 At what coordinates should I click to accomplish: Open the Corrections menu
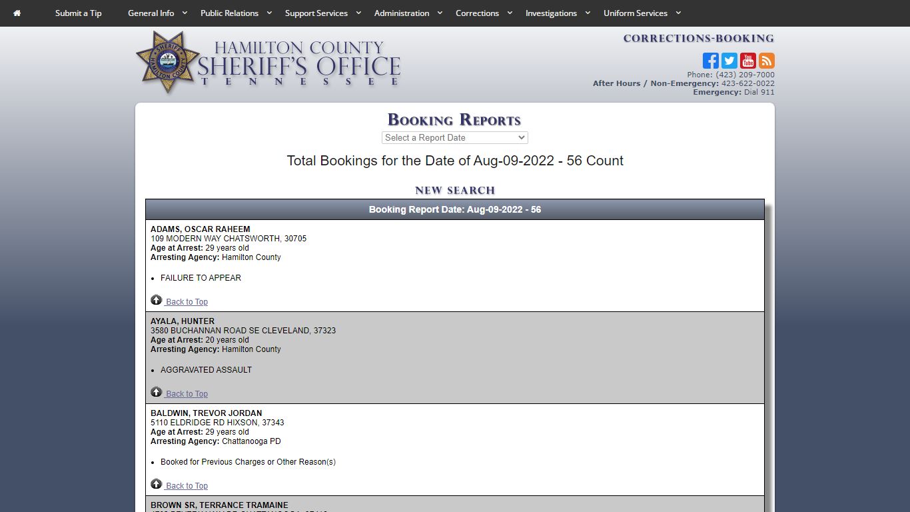coord(477,13)
